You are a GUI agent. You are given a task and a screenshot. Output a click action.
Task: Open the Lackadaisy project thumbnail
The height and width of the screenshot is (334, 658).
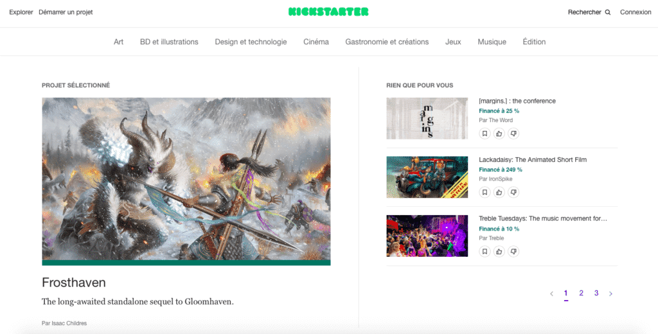pos(427,177)
